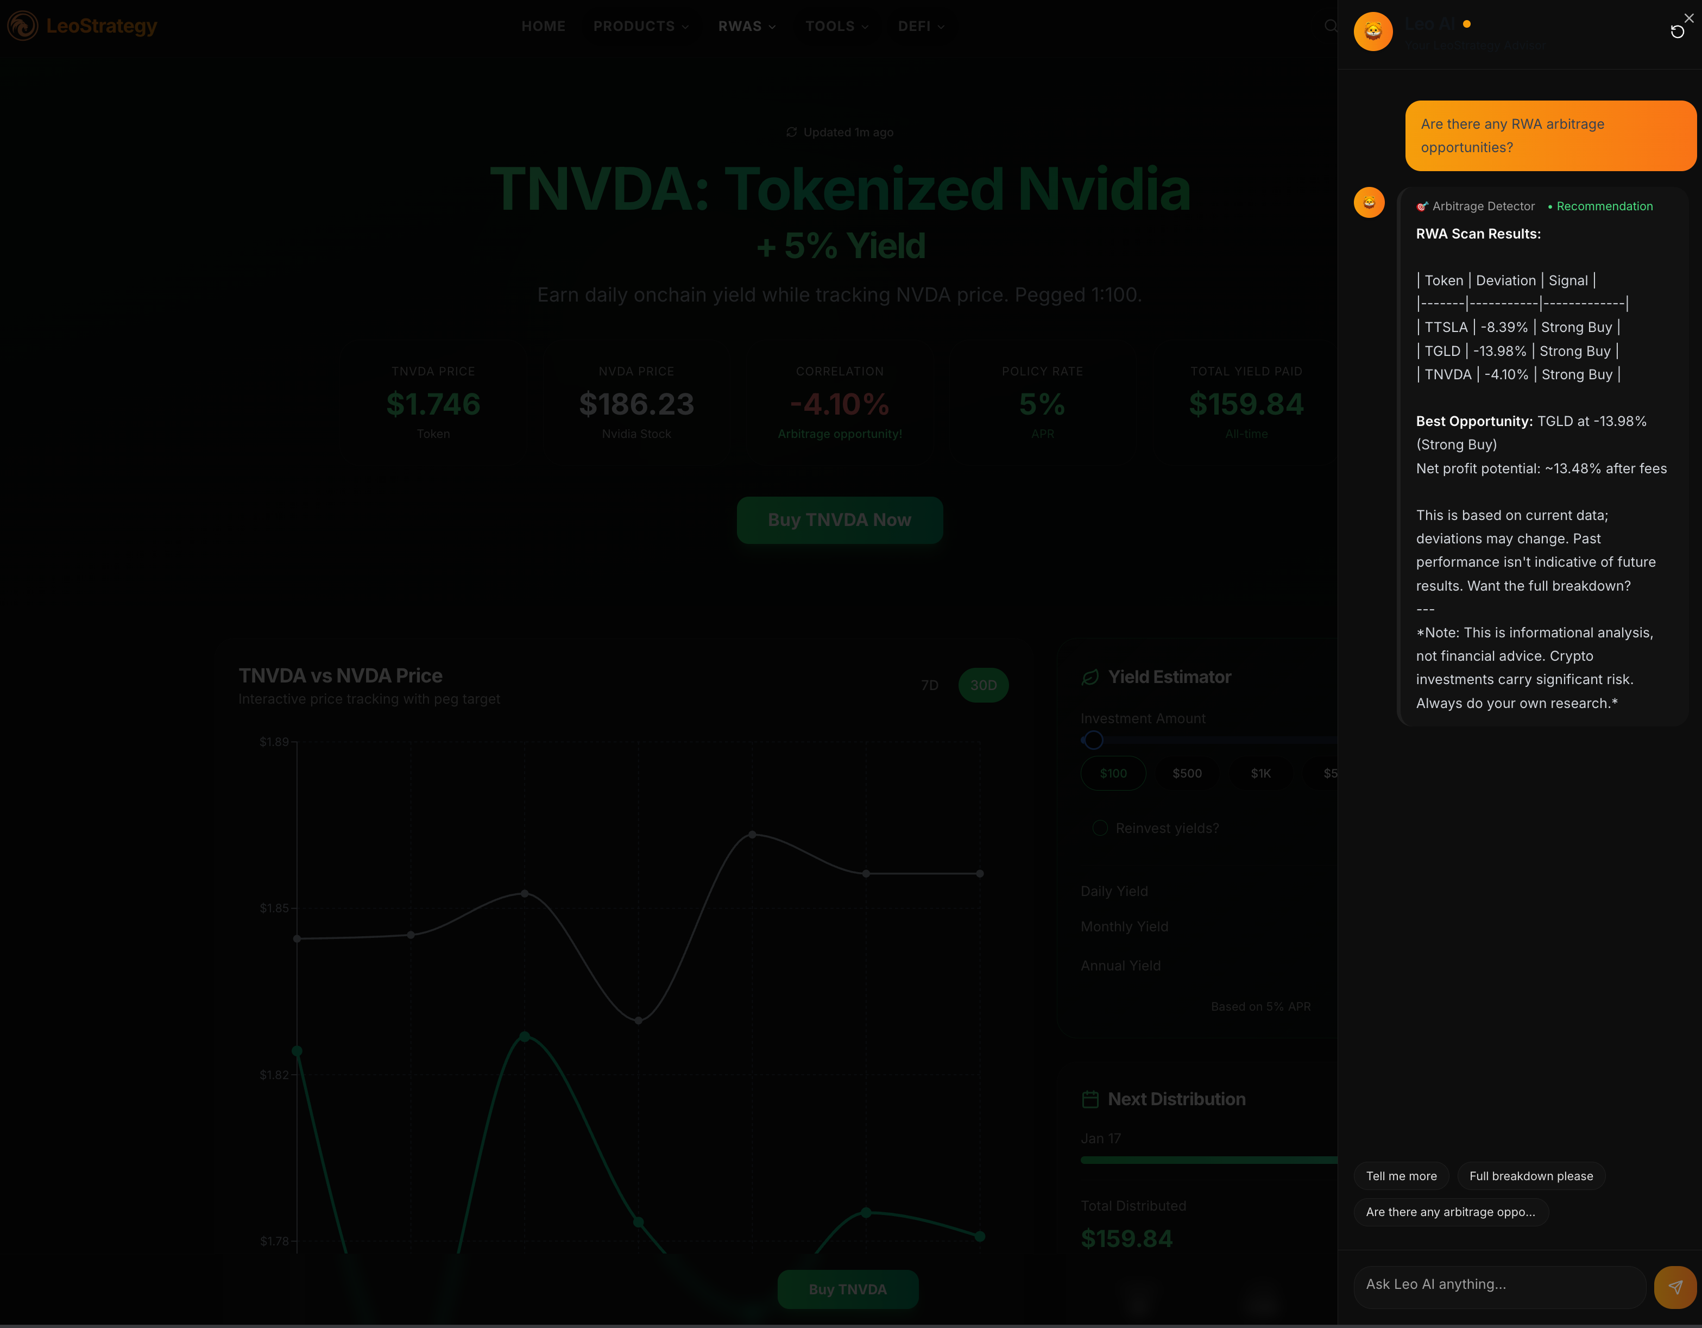Viewport: 1702px width, 1328px height.
Task: Click the Yield Estimator leaf icon
Action: click(1090, 677)
